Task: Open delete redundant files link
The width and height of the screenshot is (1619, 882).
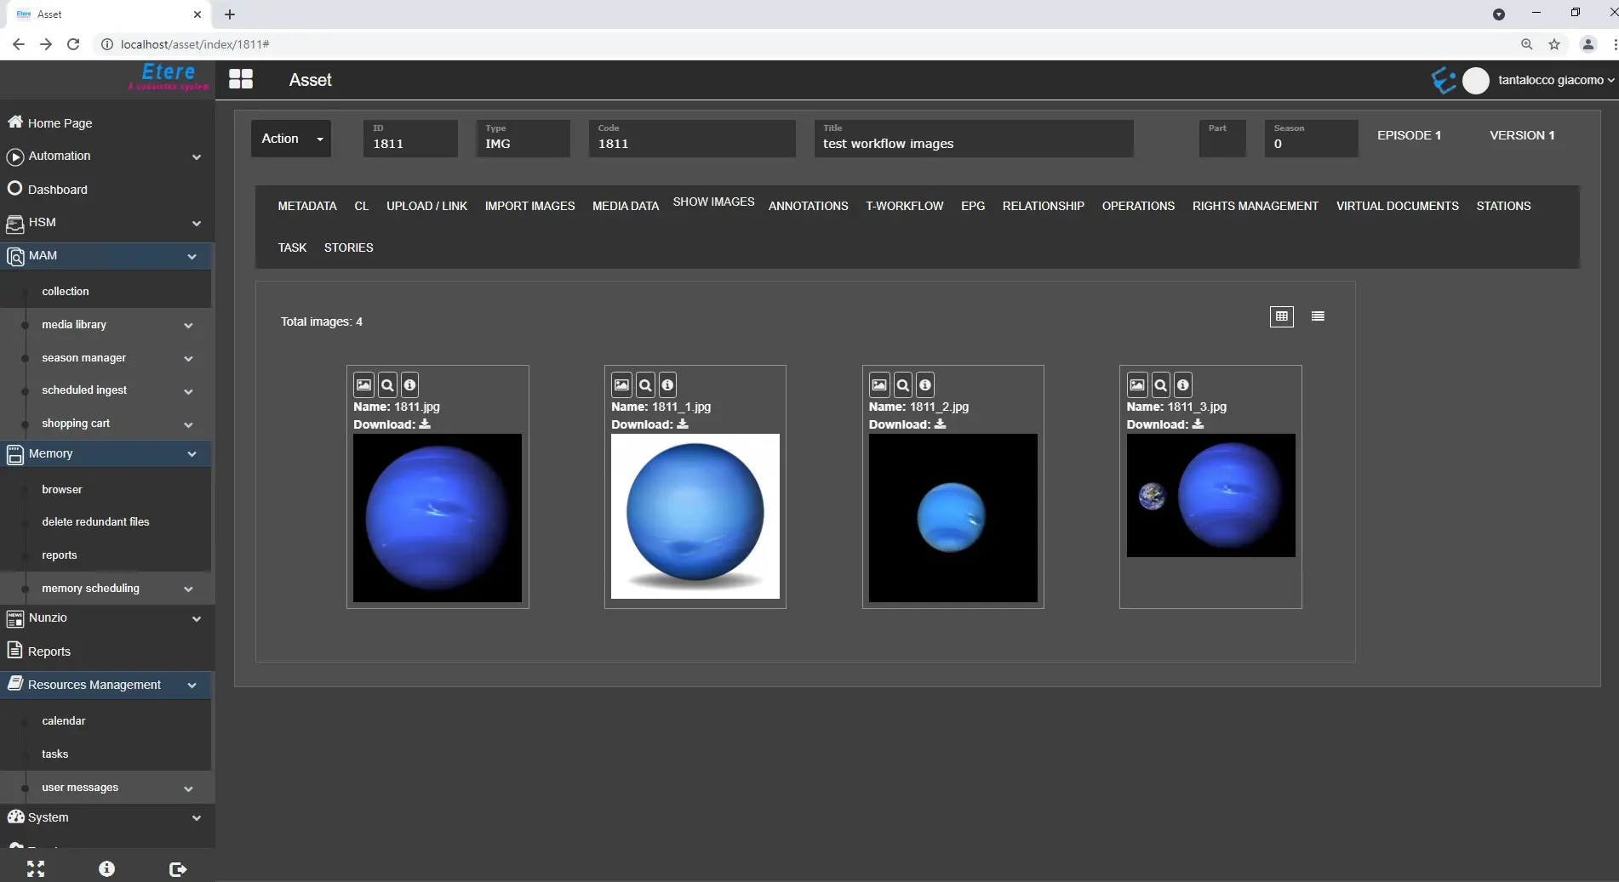Action: coord(95,522)
